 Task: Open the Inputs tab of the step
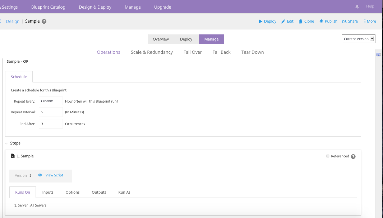[x=48, y=193]
